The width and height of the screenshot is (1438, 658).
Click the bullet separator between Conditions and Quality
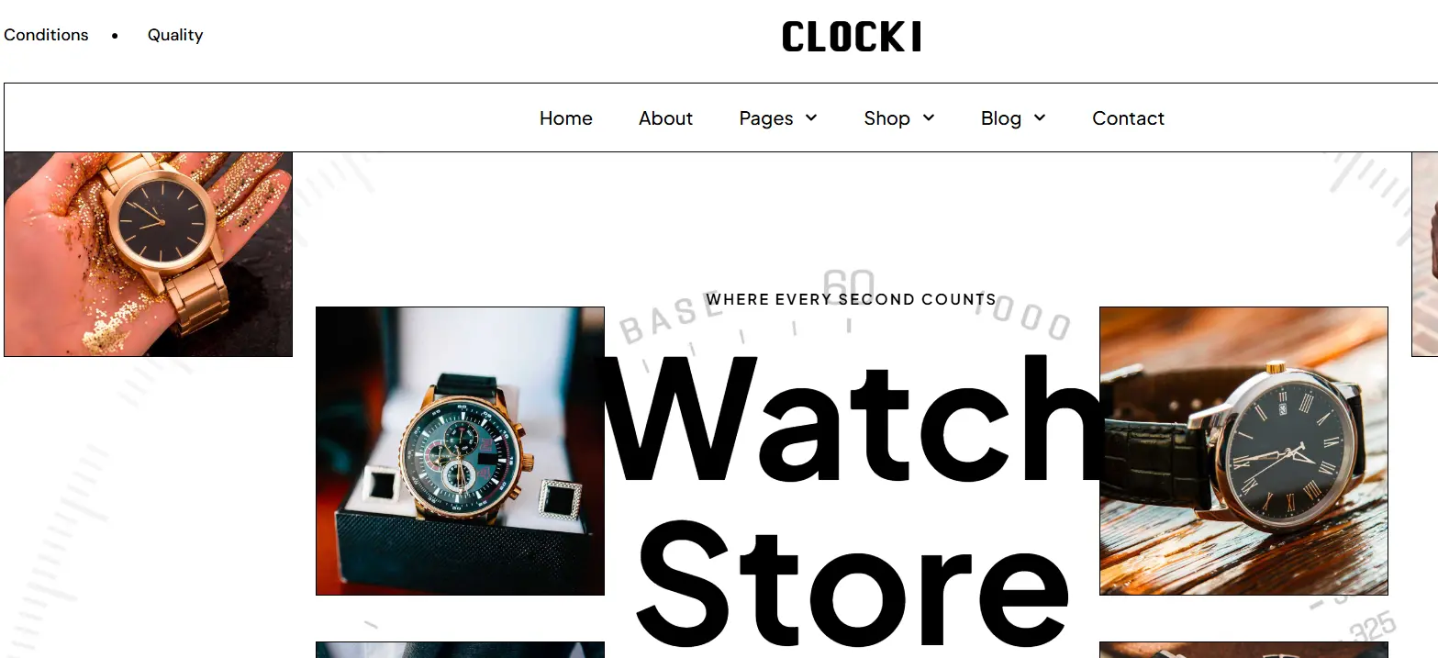(115, 36)
